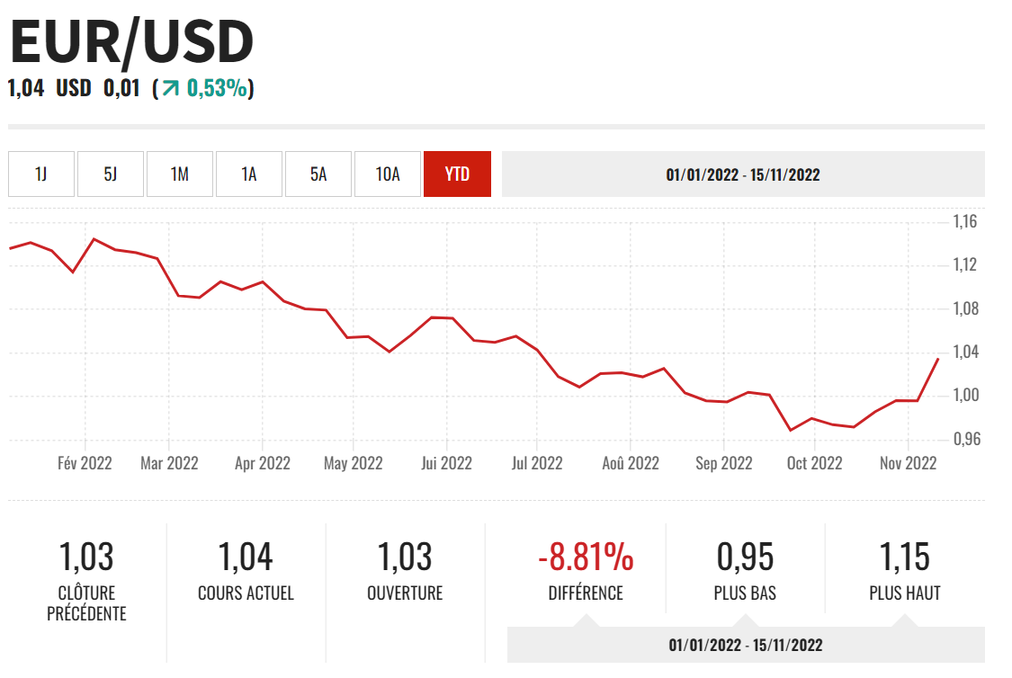Viewport: 1012px width, 678px height.
Task: Choose the 1A time period
Action: coord(249,174)
